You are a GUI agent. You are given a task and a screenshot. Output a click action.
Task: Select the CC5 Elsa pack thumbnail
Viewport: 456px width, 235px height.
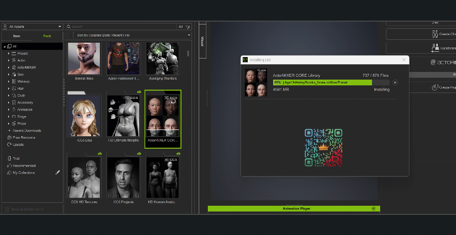point(84,116)
